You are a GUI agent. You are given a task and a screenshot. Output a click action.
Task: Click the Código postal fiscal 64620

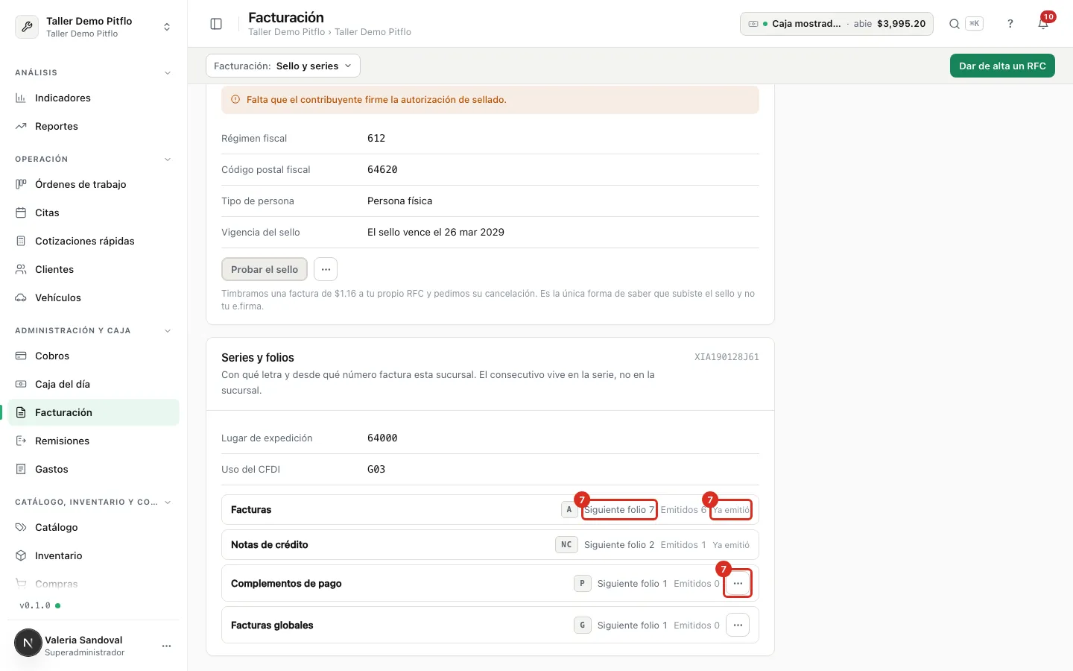click(382, 169)
